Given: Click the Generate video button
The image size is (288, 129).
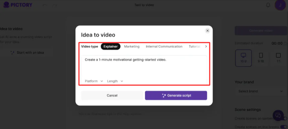Looking at the screenshot, I should [261, 31].
